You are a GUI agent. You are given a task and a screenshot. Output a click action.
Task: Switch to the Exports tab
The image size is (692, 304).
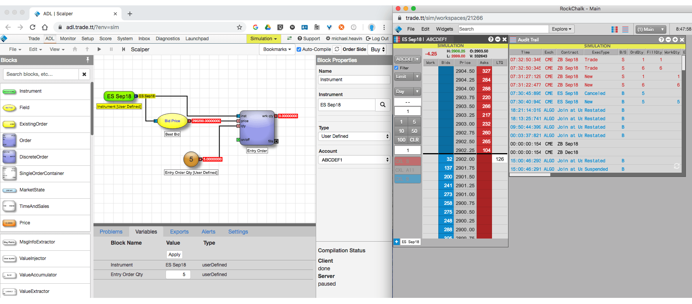179,232
